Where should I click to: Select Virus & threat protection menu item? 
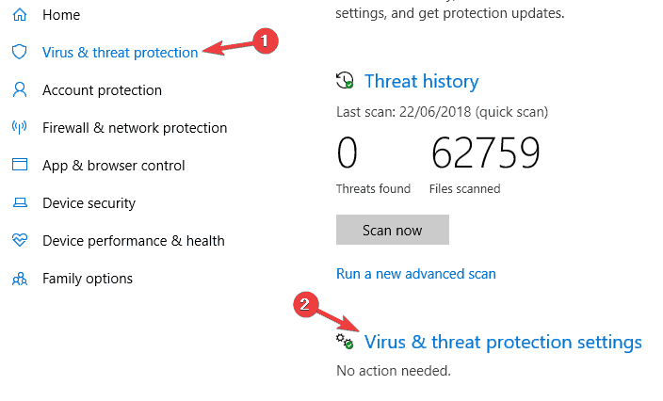tap(120, 53)
